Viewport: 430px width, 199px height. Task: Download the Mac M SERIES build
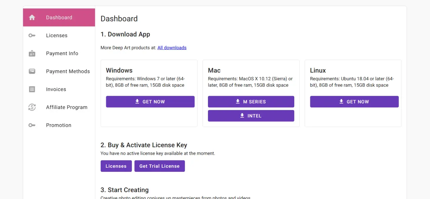click(x=251, y=102)
